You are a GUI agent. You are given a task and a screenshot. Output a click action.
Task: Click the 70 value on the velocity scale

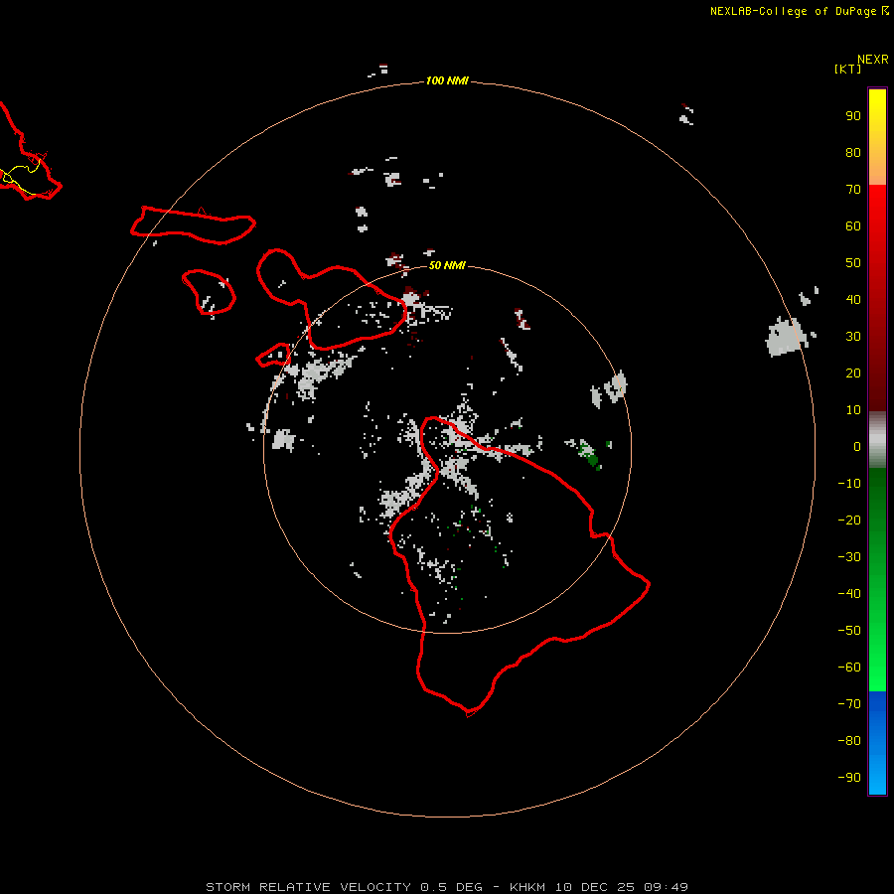(853, 190)
